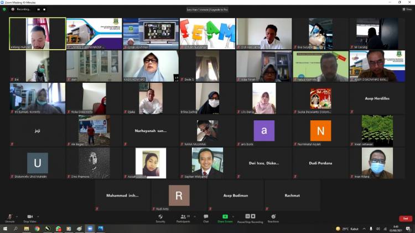This screenshot has width=415, height=233.
Task: Open Google Chrome from the taskbar
Action: 37,229
